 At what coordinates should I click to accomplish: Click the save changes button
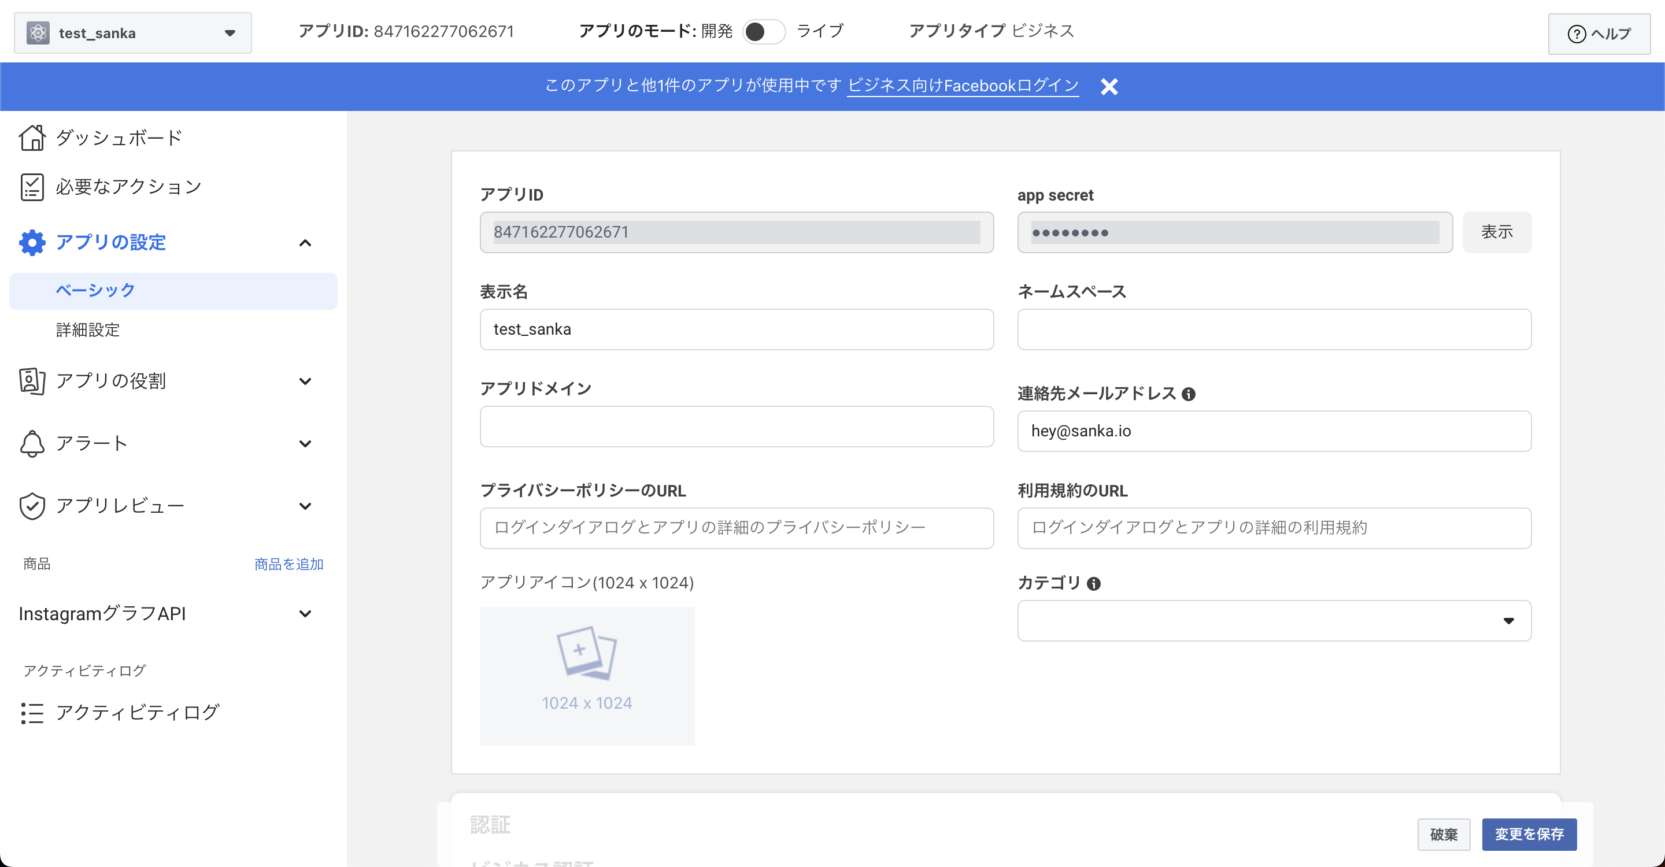1529,834
